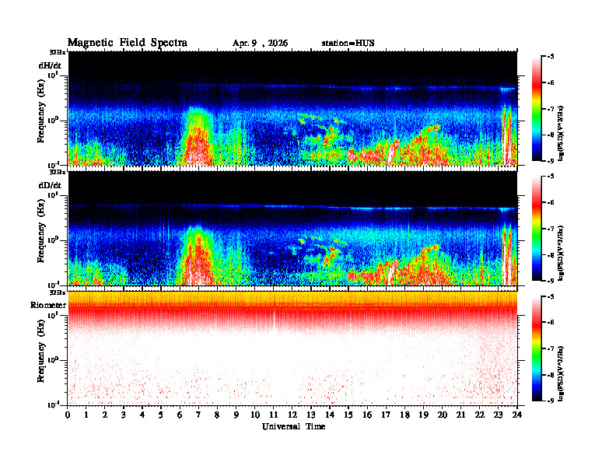Click hour "4" on the Universal Time axis
The height and width of the screenshot is (476, 616).
click(142, 415)
